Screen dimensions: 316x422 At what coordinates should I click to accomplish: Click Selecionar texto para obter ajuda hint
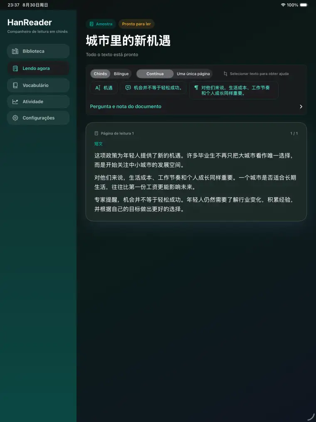[x=259, y=74]
